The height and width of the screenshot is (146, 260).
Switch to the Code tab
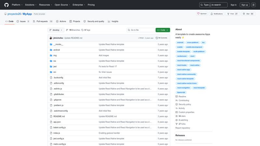9,21
